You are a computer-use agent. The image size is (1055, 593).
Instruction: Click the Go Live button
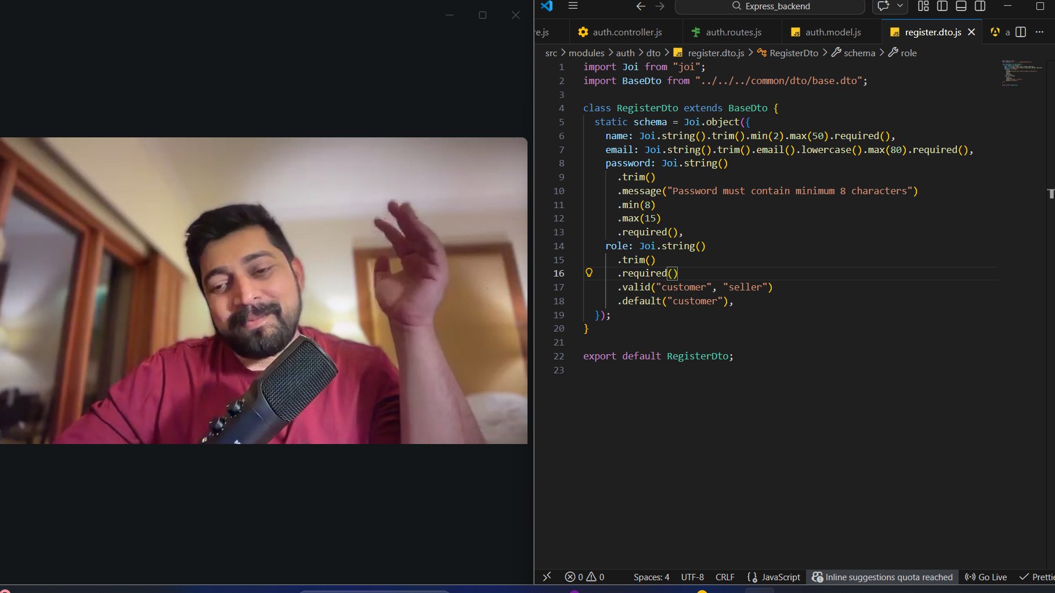pyautogui.click(x=986, y=577)
